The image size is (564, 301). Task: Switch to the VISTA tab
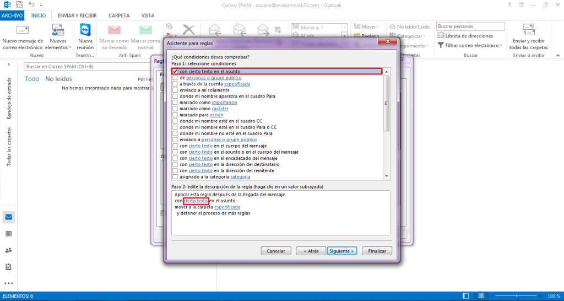pyautogui.click(x=148, y=15)
